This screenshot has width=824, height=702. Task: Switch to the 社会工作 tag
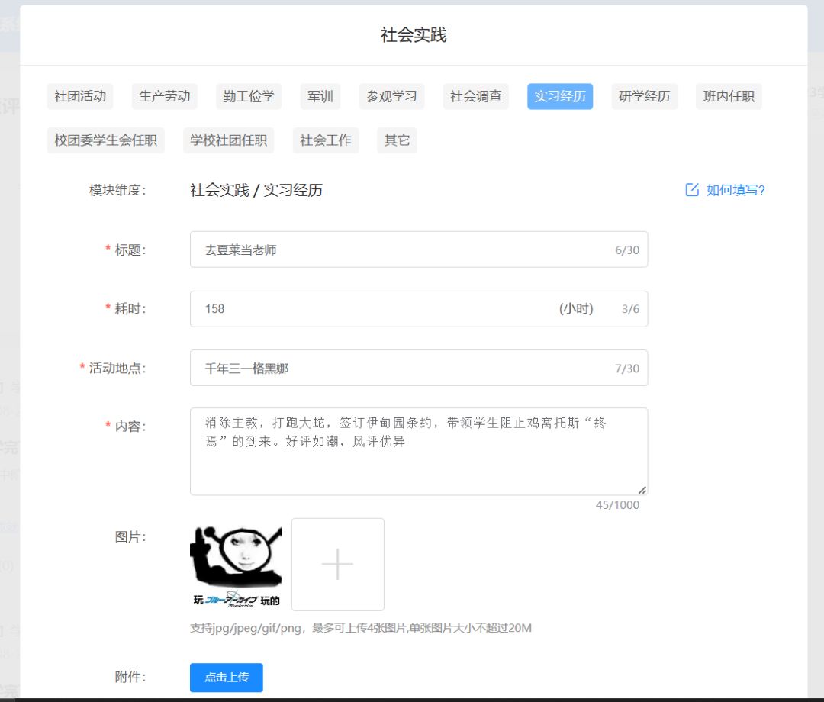click(x=325, y=140)
